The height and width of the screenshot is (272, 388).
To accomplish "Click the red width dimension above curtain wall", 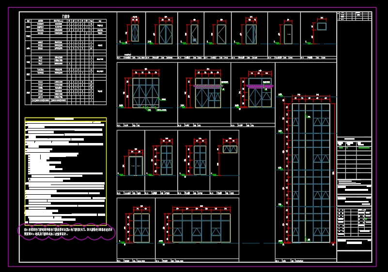I will point(311,95).
